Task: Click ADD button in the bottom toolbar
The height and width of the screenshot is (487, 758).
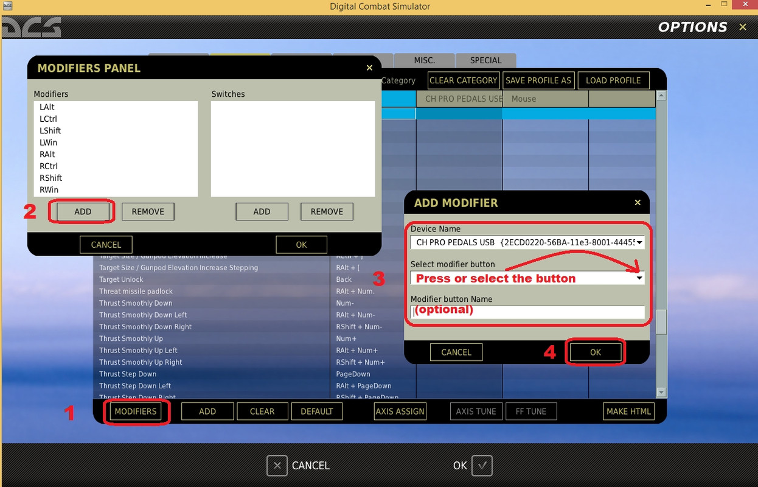Action: [x=207, y=412]
